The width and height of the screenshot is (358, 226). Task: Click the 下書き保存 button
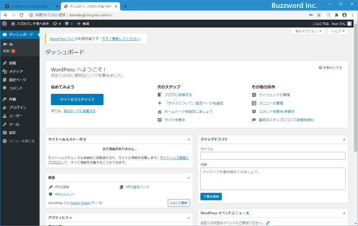[x=211, y=197]
